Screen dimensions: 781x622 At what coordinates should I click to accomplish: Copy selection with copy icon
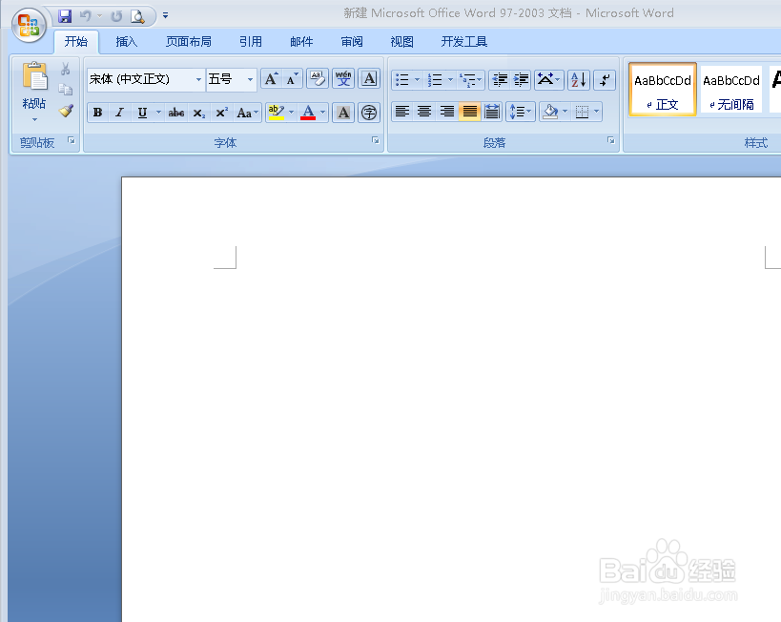click(x=65, y=90)
